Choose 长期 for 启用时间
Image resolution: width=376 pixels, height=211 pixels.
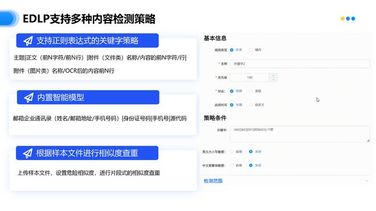pos(232,105)
